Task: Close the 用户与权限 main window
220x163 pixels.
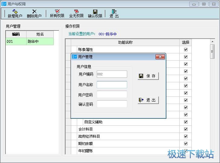Action: (214, 4)
